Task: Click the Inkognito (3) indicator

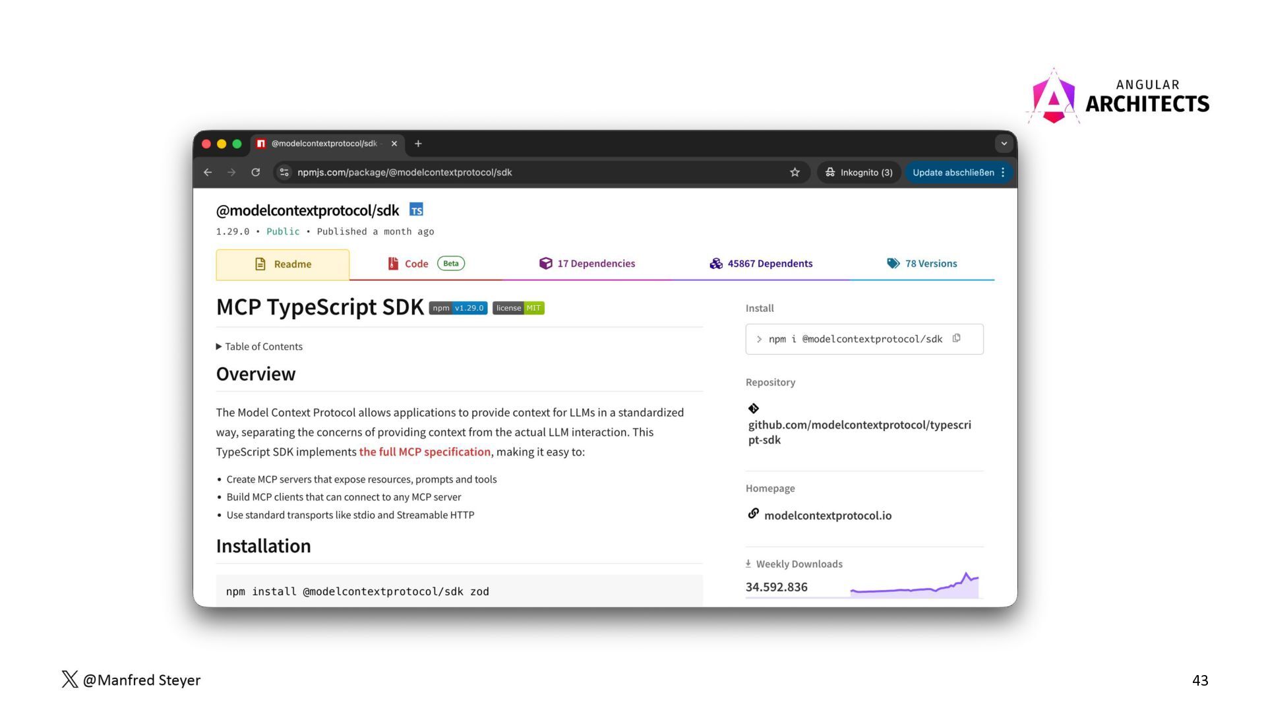Action: pos(859,172)
